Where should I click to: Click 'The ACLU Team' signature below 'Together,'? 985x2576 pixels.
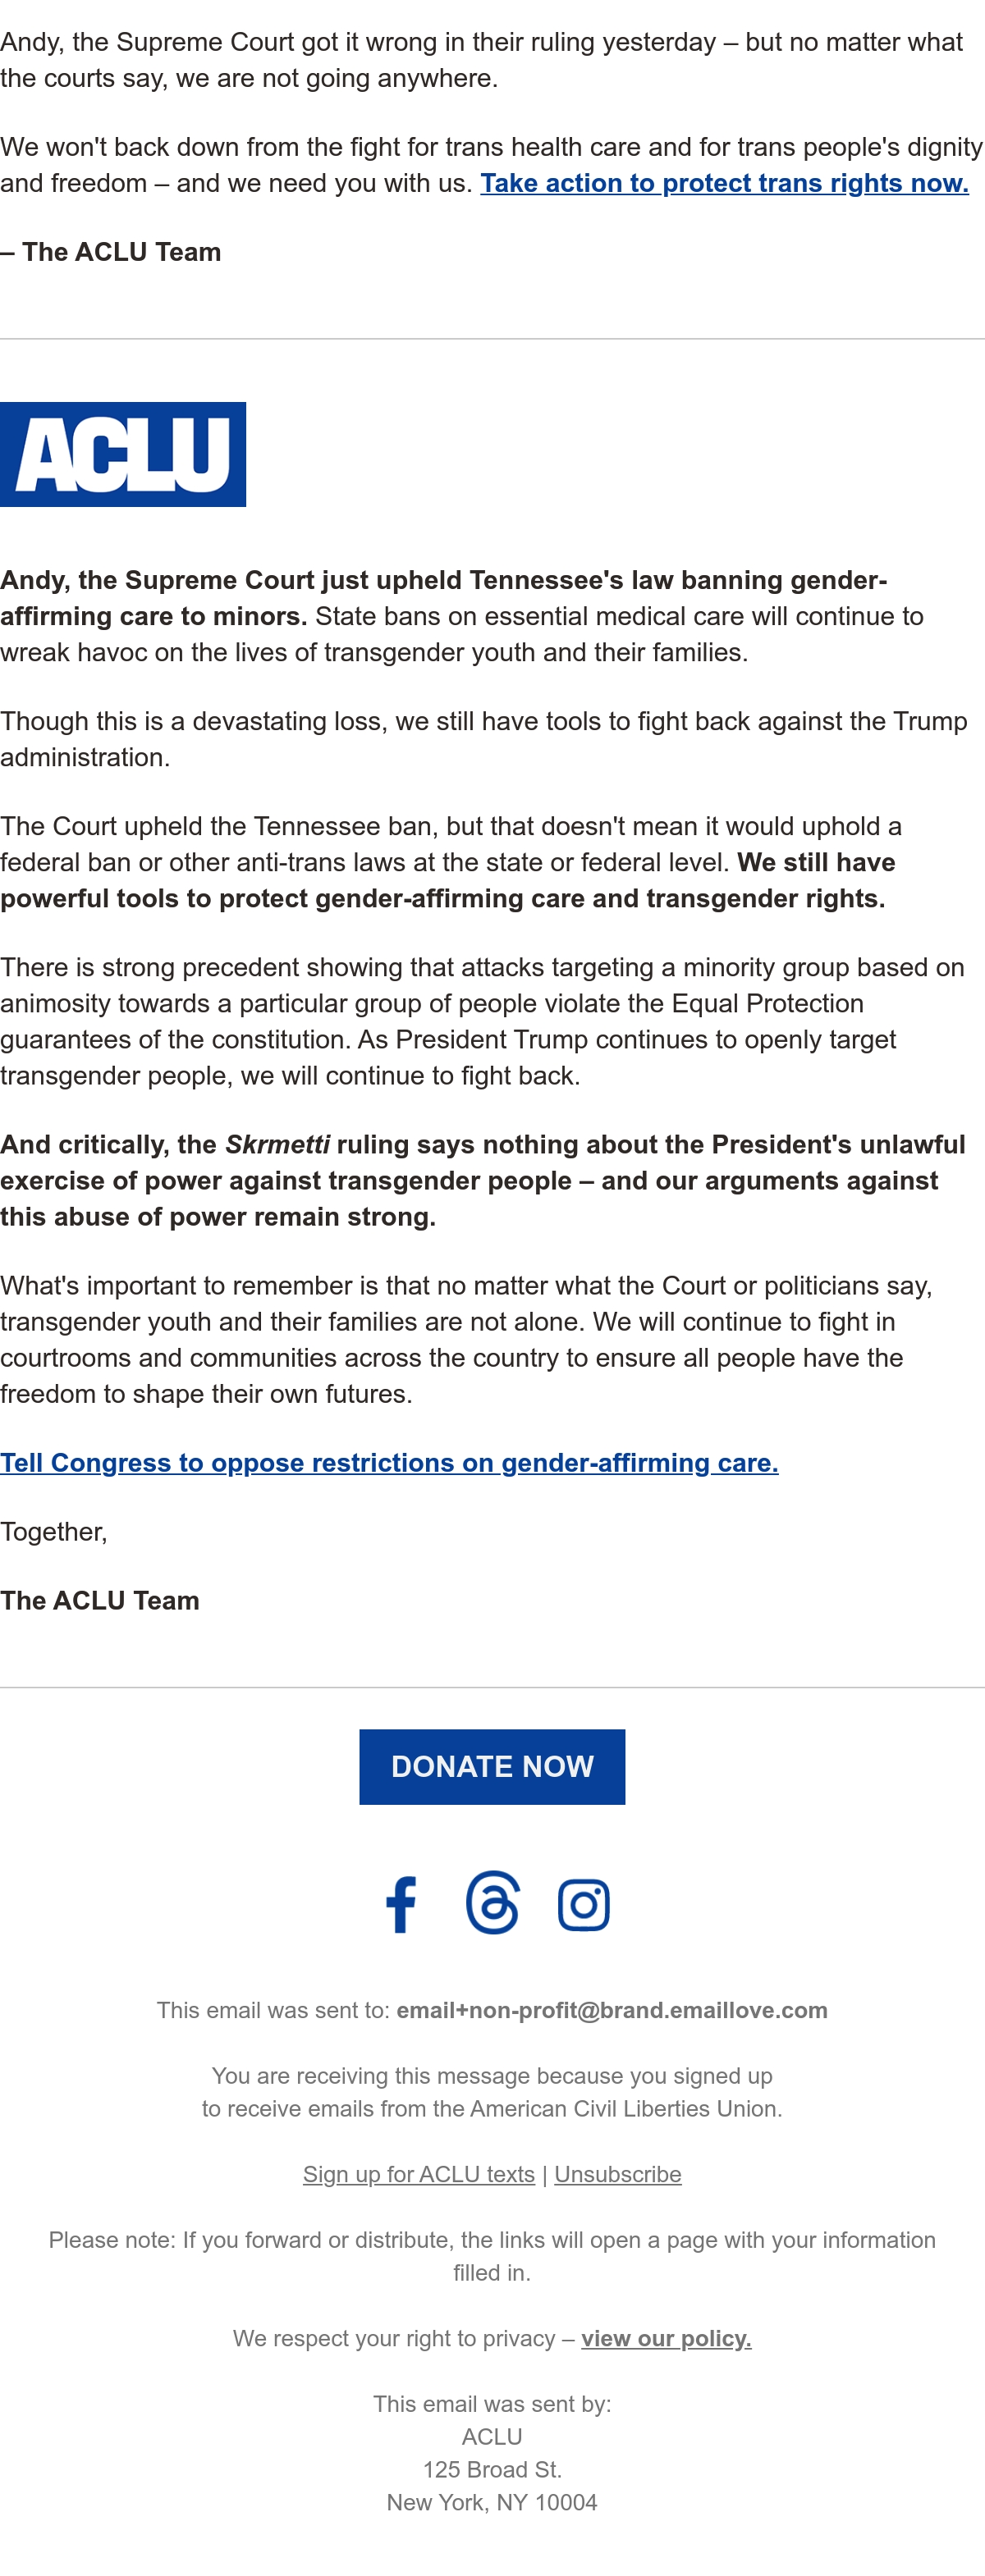(100, 1600)
